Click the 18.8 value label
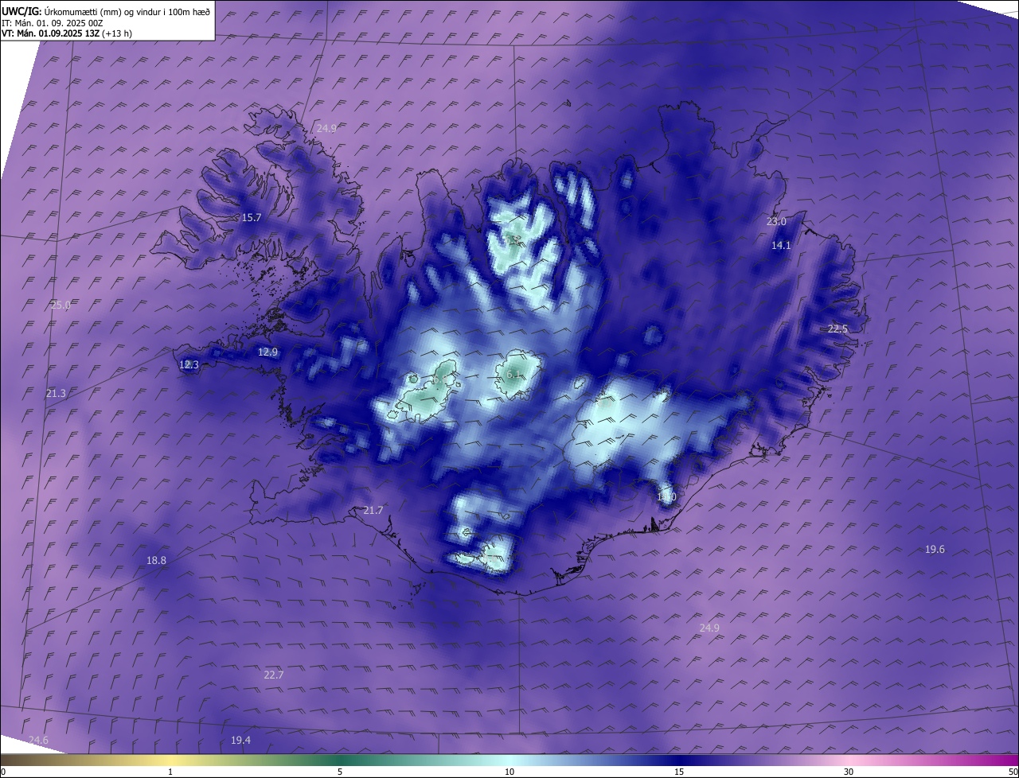The width and height of the screenshot is (1019, 778). pos(157,561)
